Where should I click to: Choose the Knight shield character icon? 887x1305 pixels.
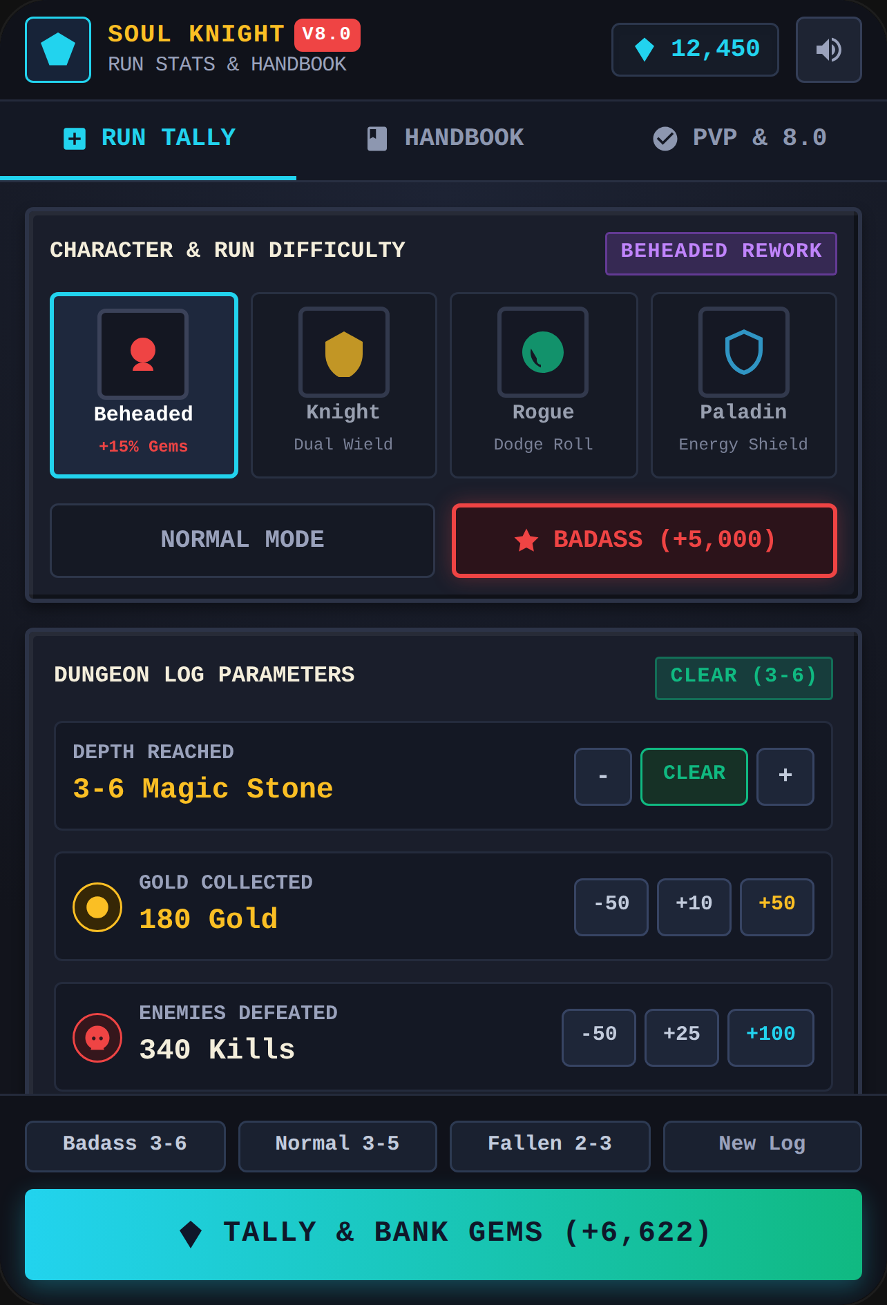344,352
